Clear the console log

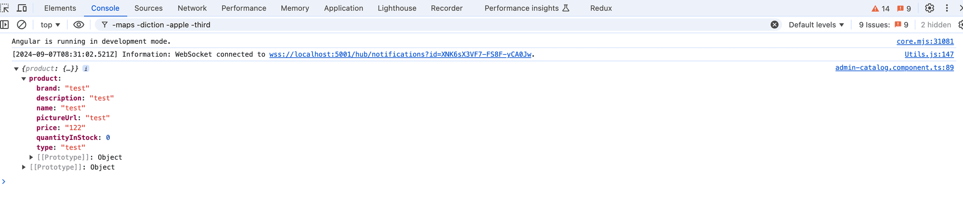coord(22,25)
